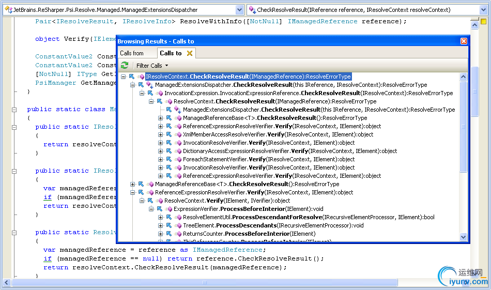491x290 pixels.
Task: Click 'PsiManager' type in the editor
Action: click(x=55, y=83)
